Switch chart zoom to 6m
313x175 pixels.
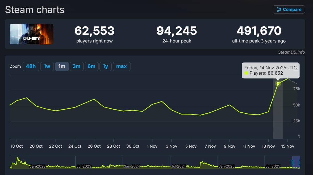pos(91,66)
